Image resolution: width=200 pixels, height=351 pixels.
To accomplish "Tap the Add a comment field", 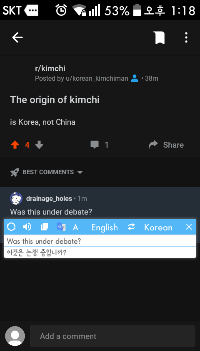I will [112, 336].
